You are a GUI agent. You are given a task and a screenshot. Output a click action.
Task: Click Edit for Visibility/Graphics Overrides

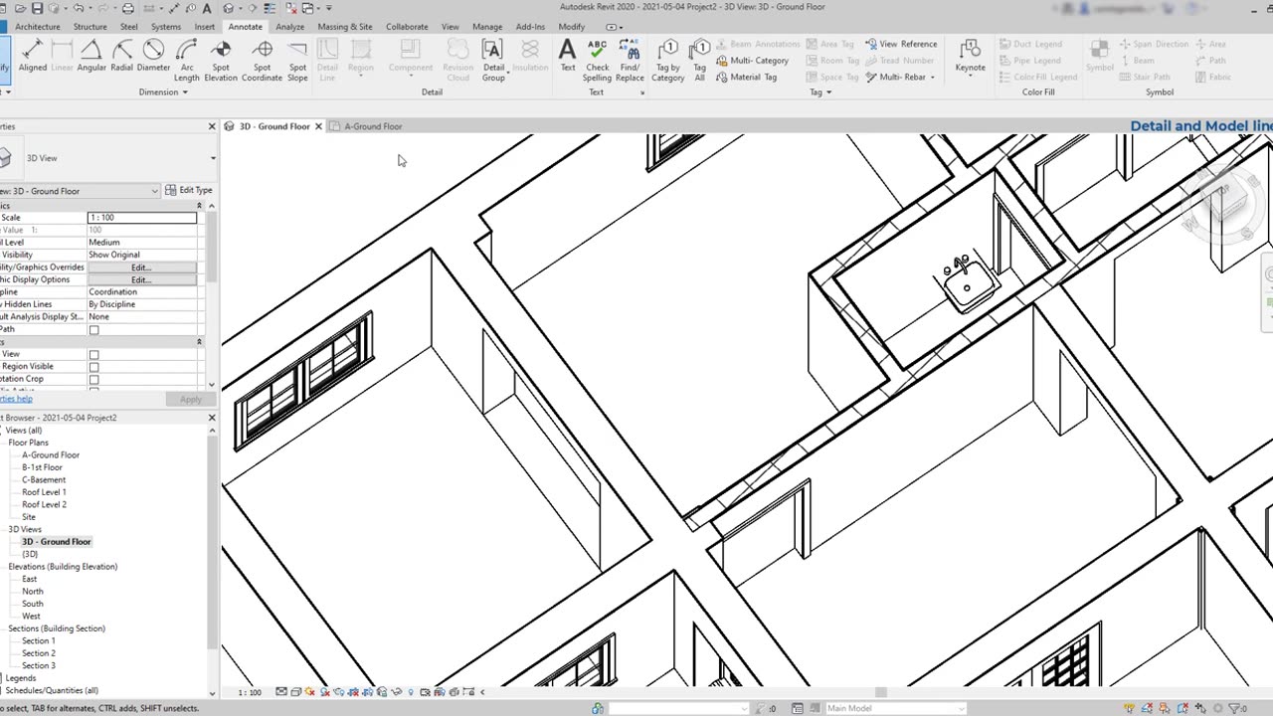[x=141, y=268]
